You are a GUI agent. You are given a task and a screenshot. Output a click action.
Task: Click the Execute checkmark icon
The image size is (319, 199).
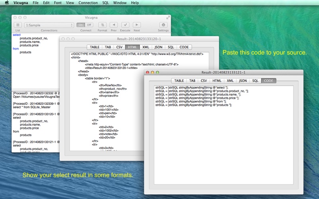(125, 25)
